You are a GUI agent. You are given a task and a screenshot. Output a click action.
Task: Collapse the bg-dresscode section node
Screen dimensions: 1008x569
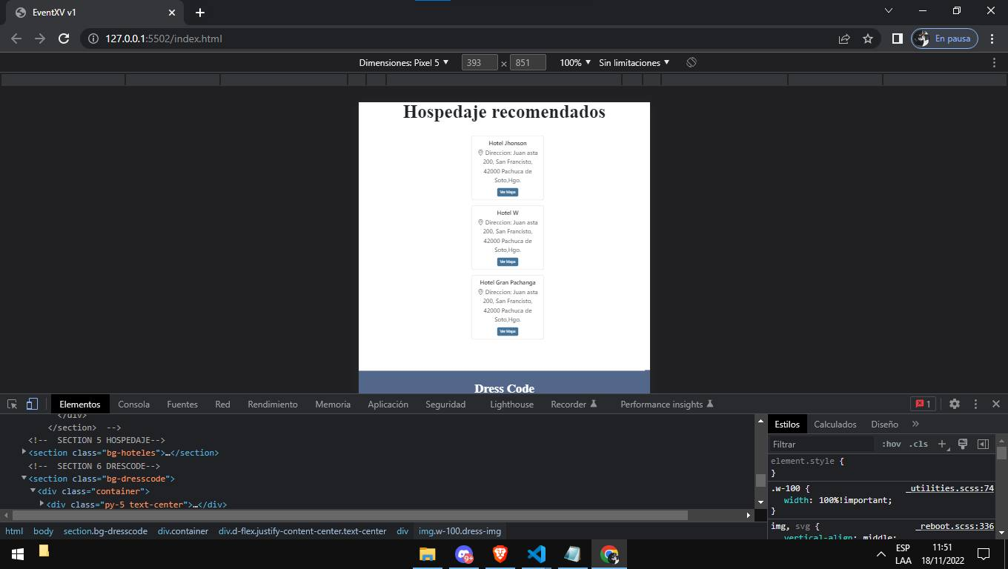click(x=24, y=478)
